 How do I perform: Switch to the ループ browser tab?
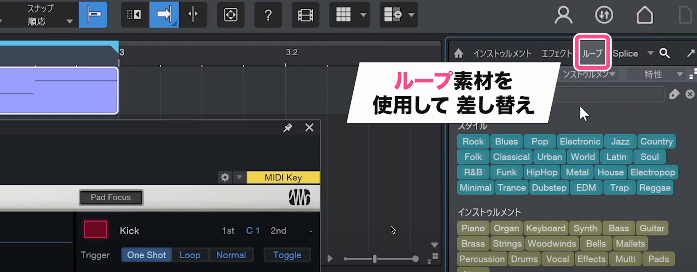point(592,53)
